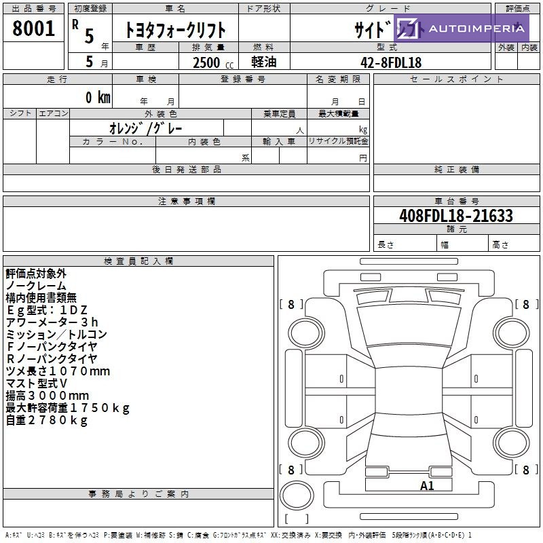Click the own weight line "自重2780kg"

(x=46, y=420)
